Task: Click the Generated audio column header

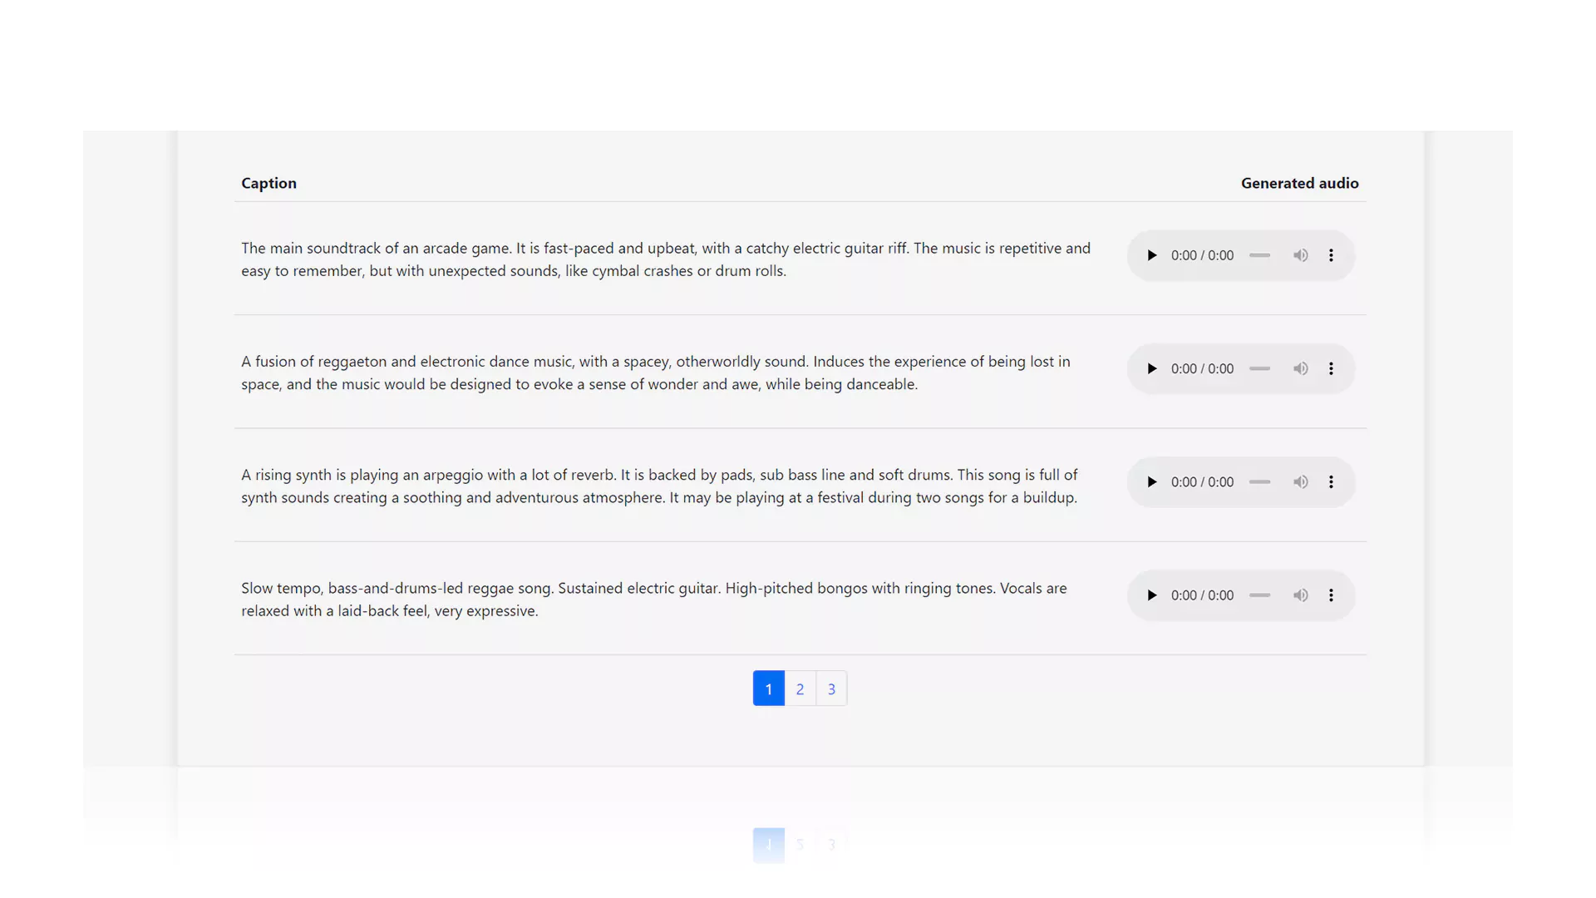Action: (x=1299, y=183)
